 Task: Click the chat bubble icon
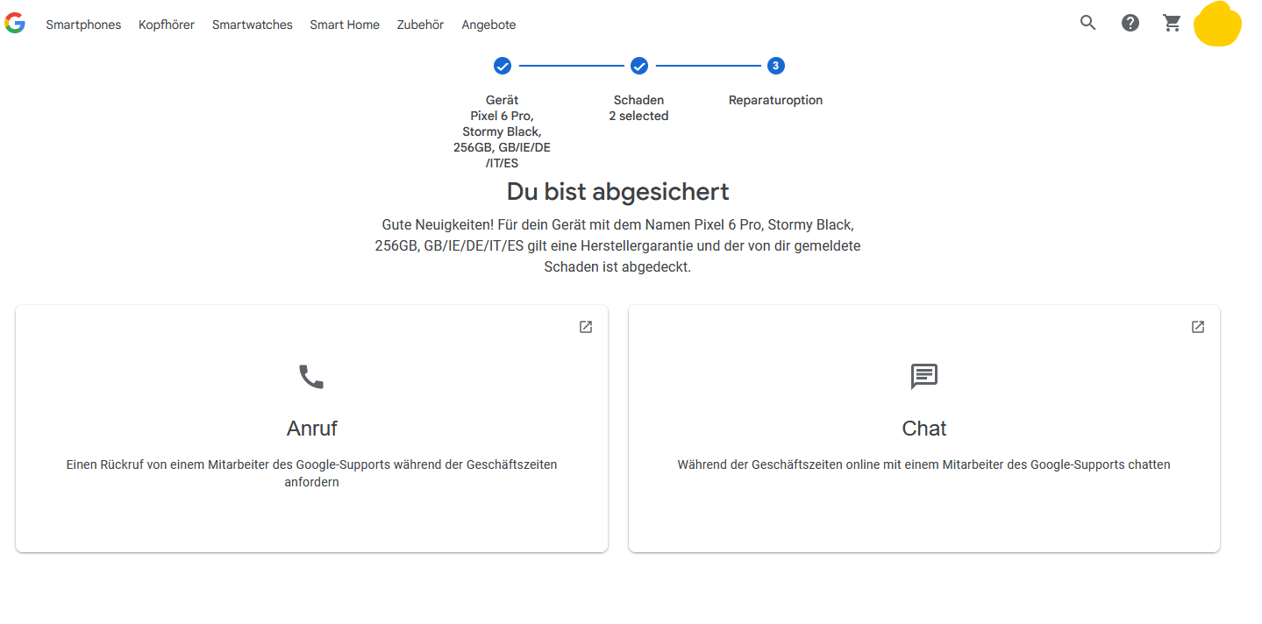coord(924,377)
